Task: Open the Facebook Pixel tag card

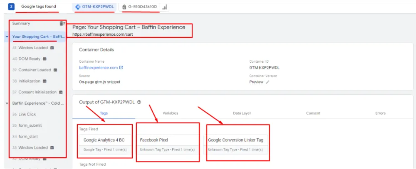Action: [167, 145]
